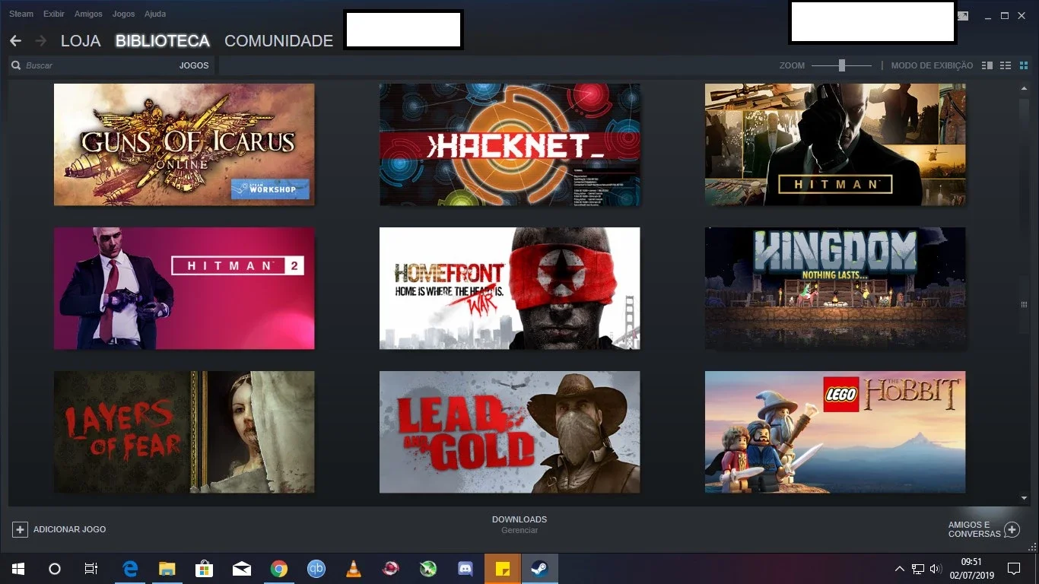Viewport: 1039px width, 584px height.
Task: Select the Hacknet game tile
Action: pos(510,144)
